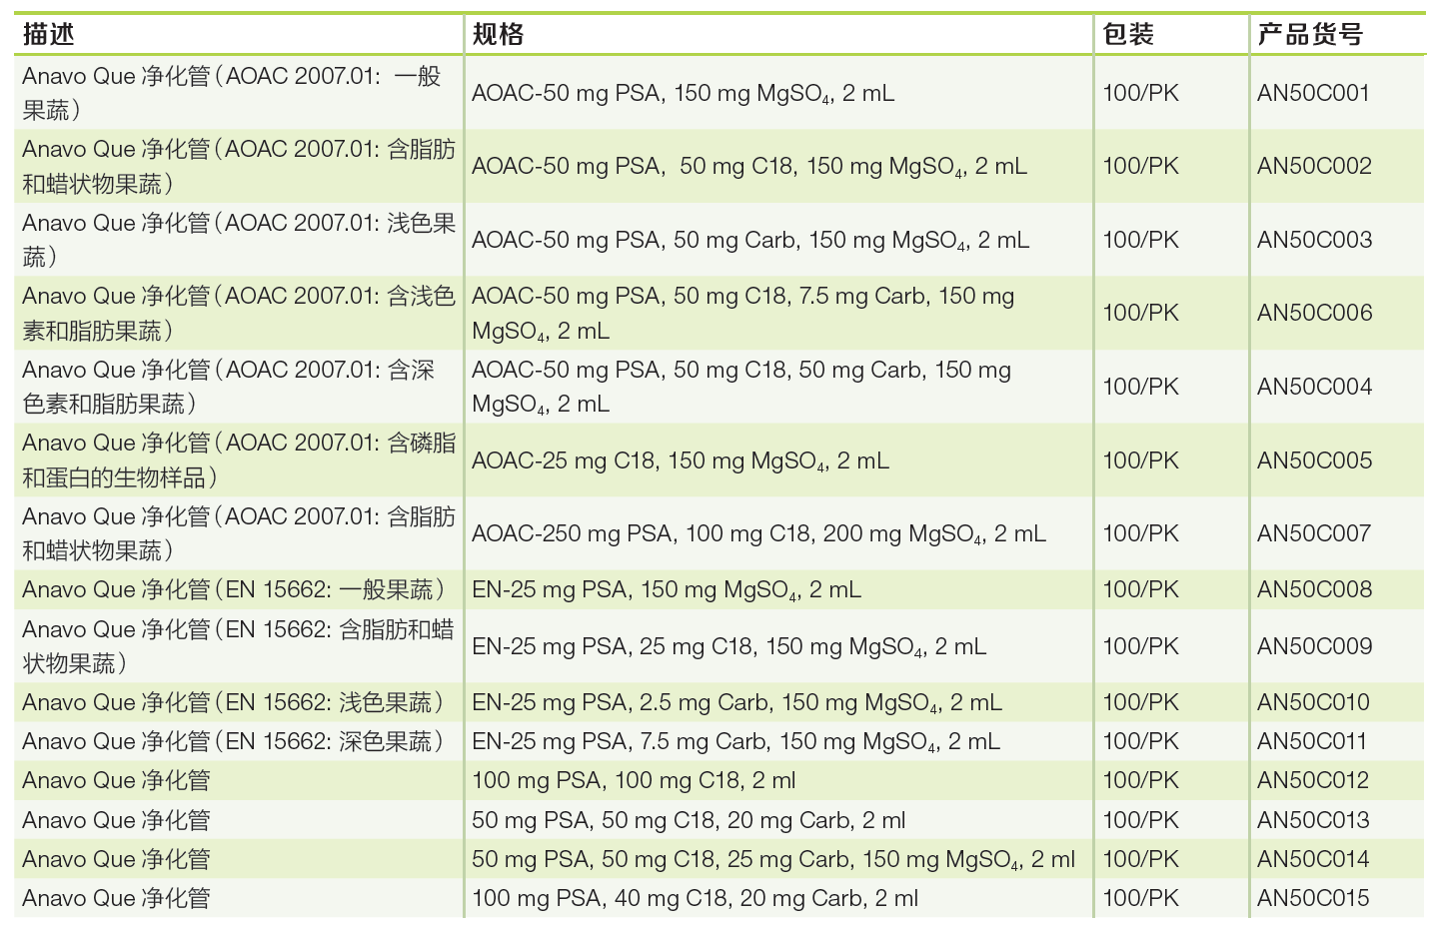Click description 'EN 15662: 浅色果蔬'
The height and width of the screenshot is (925, 1431).
click(234, 702)
